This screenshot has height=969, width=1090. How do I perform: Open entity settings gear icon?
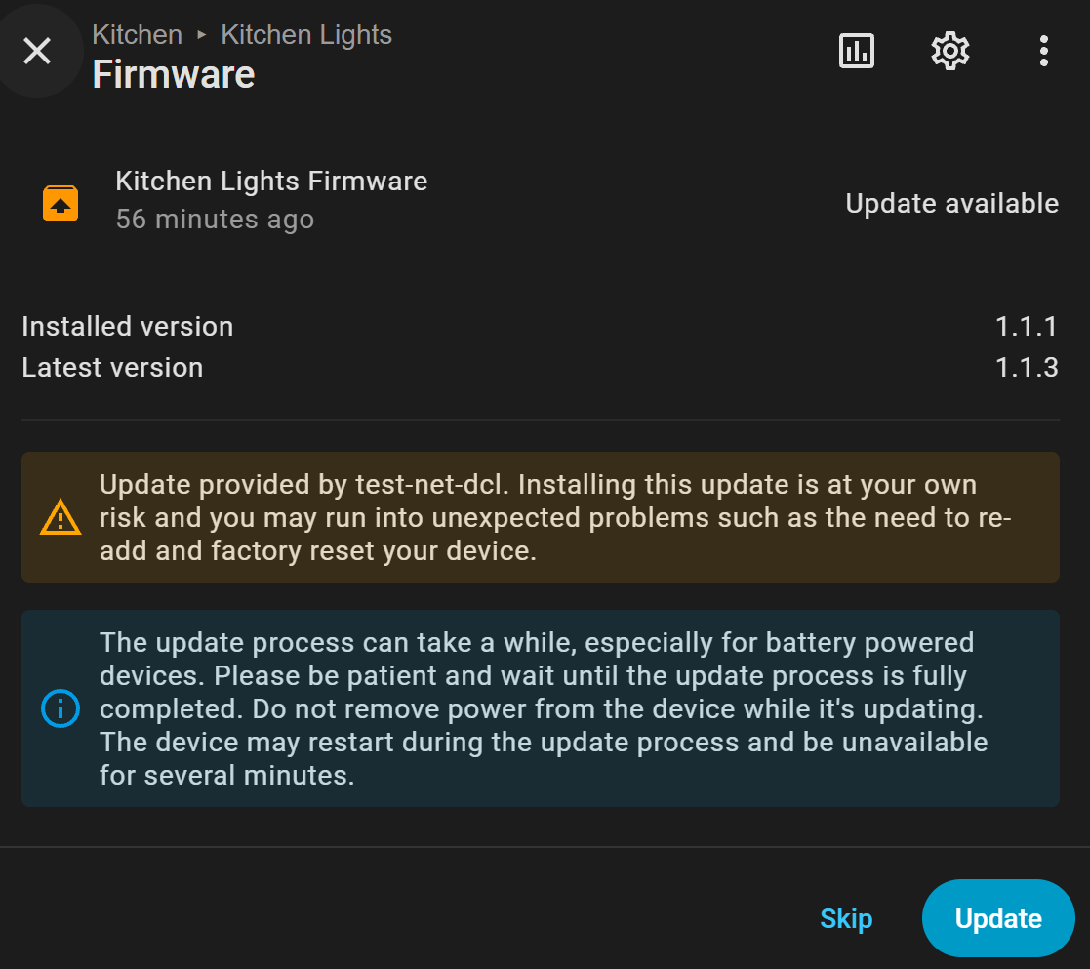(x=949, y=51)
